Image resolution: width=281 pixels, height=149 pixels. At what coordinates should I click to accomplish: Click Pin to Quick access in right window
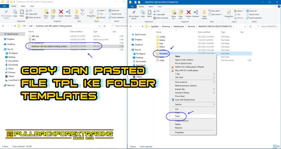coord(134,15)
